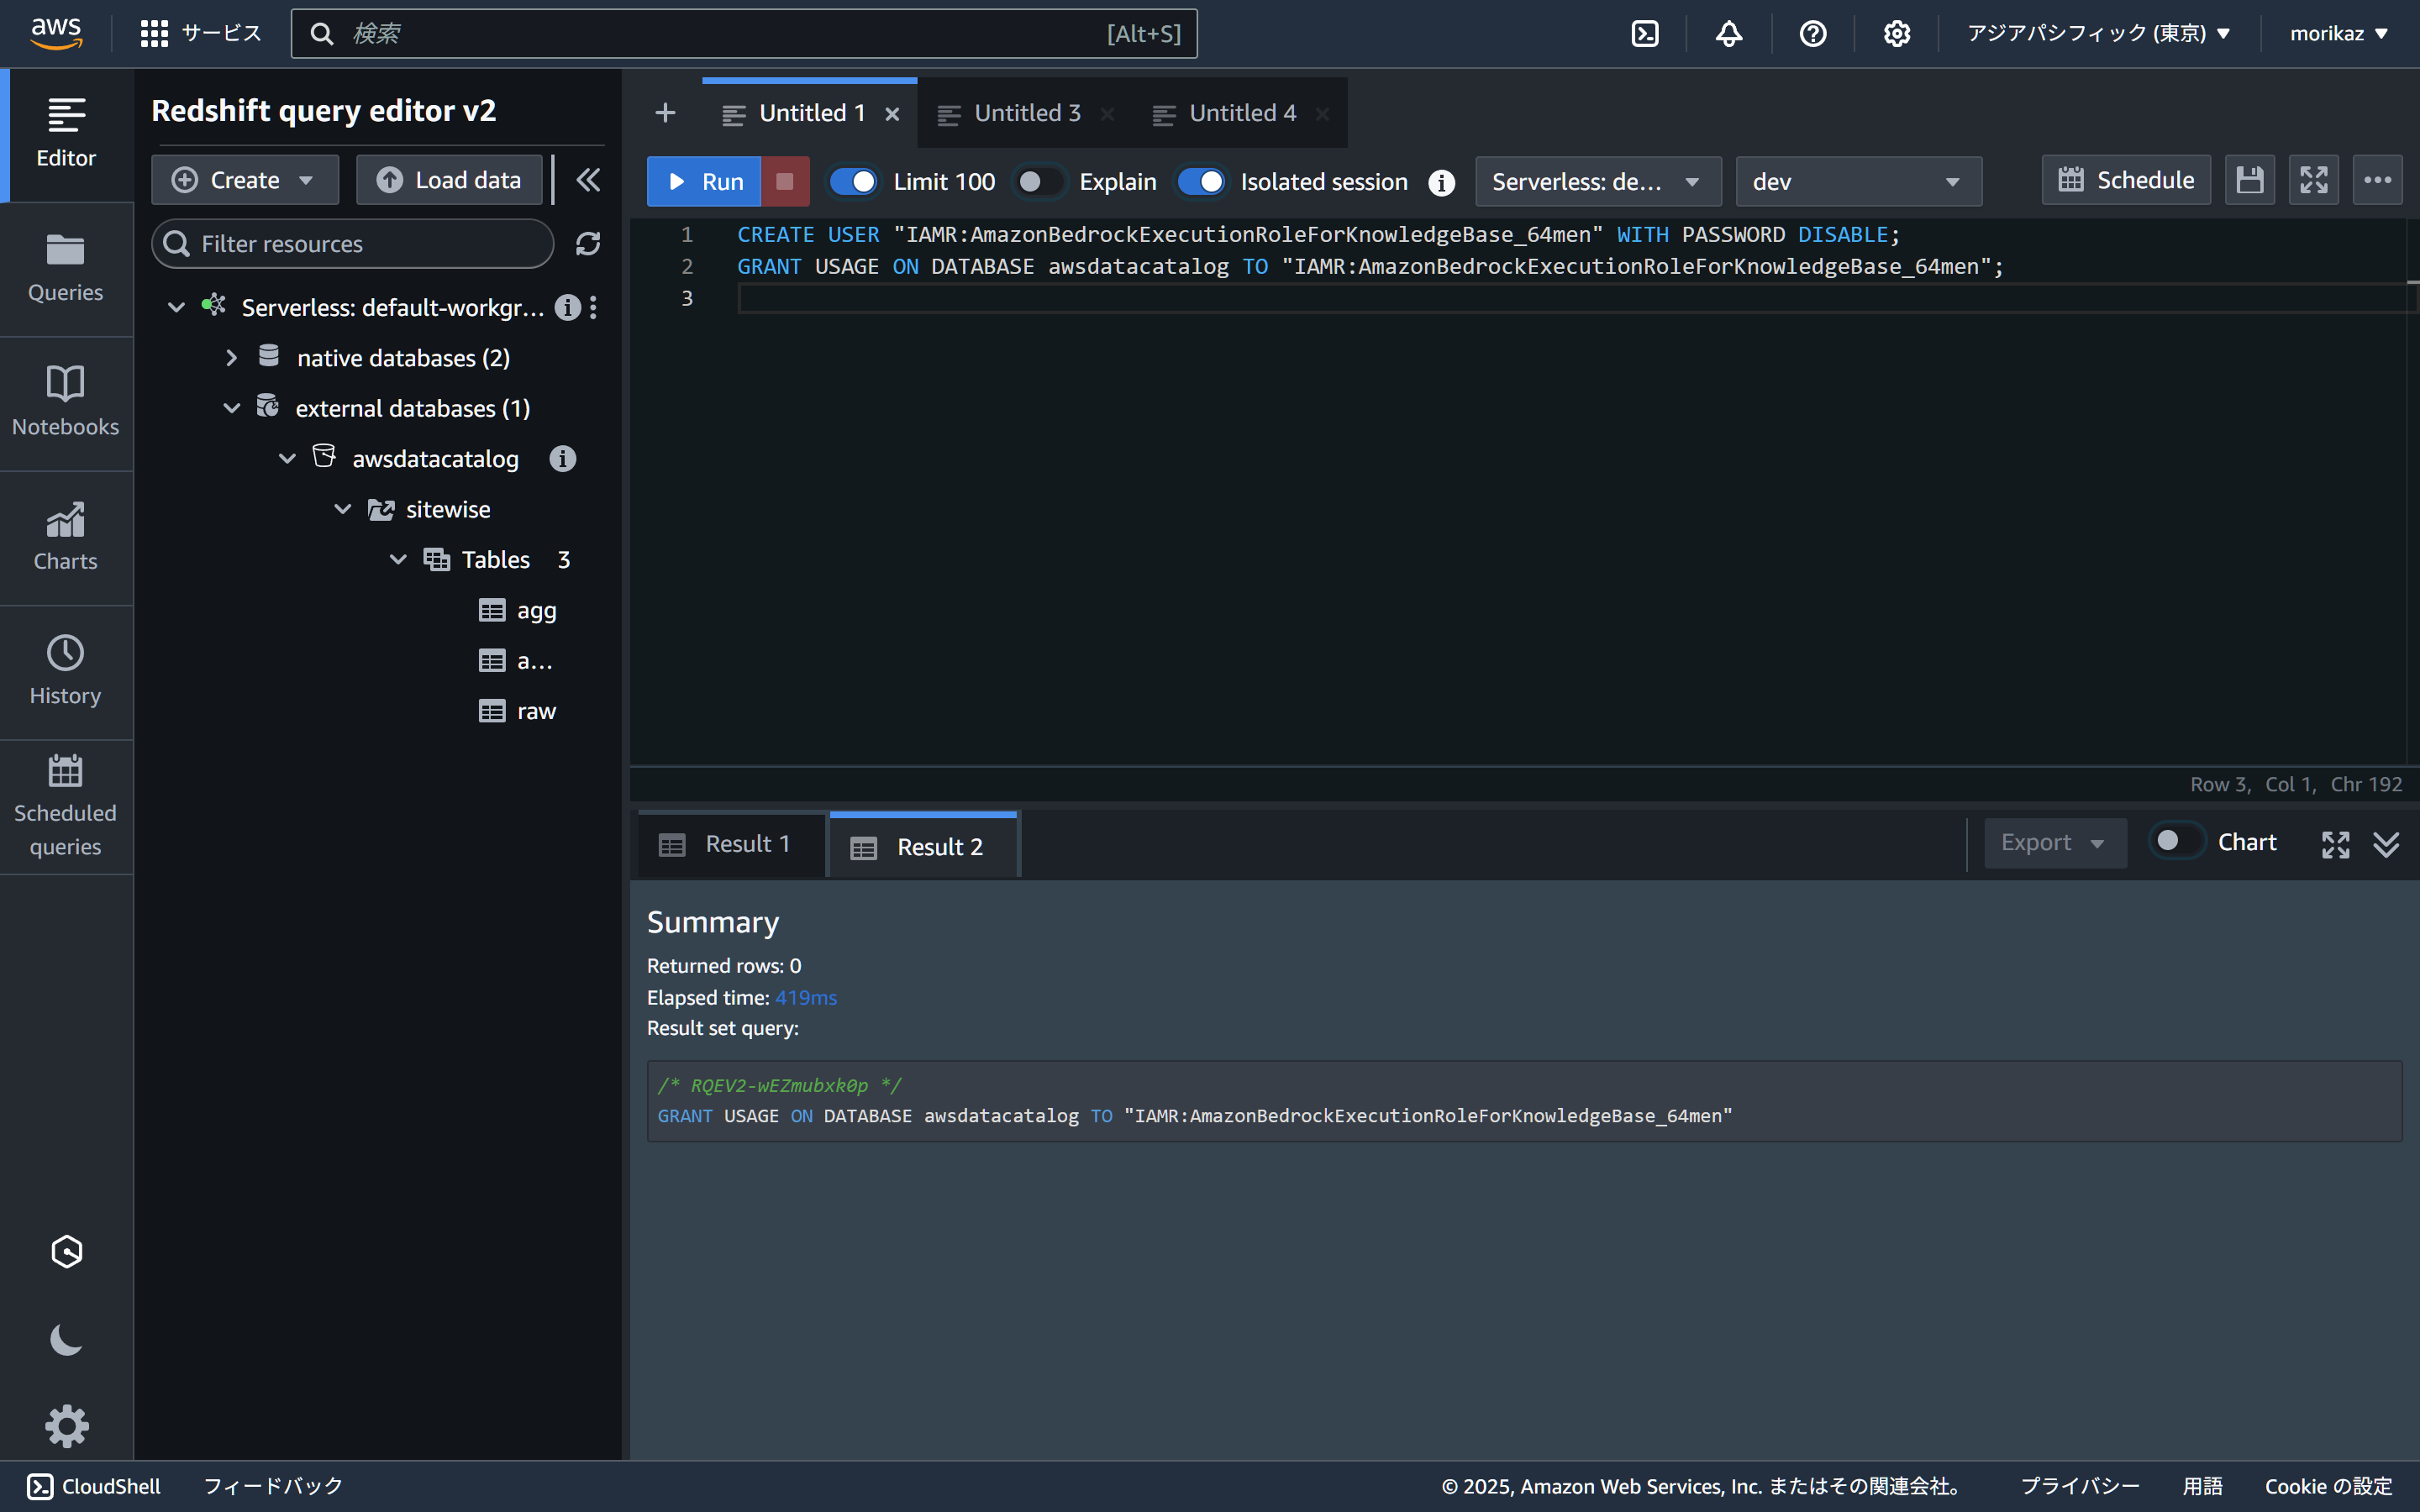Switch to the Untitled 3 tab
This screenshot has height=1512, width=2420.
1026,114
